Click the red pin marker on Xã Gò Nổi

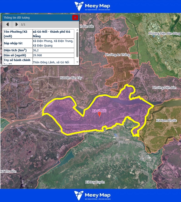tap(100, 115)
